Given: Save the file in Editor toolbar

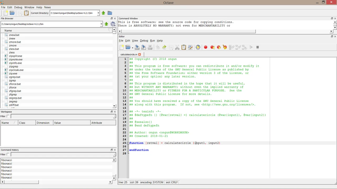Looking at the screenshot, I should [137, 47].
